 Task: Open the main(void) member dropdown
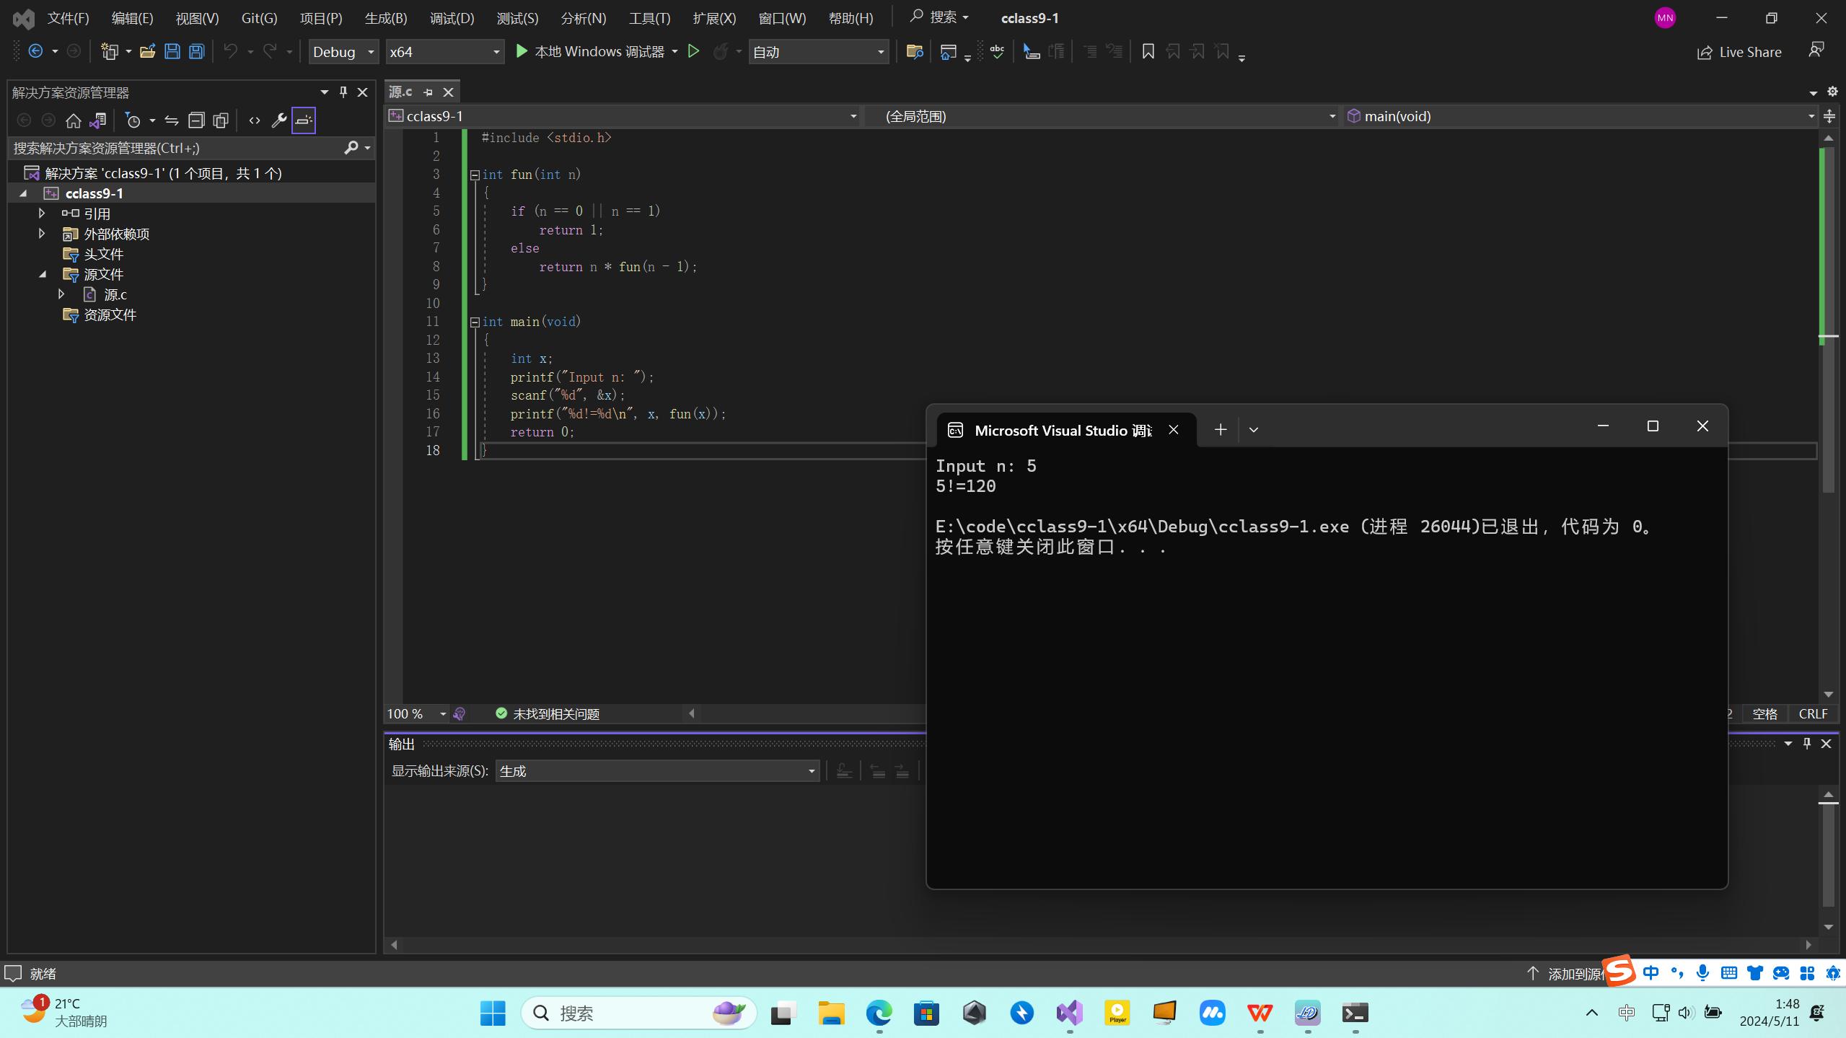point(1580,116)
